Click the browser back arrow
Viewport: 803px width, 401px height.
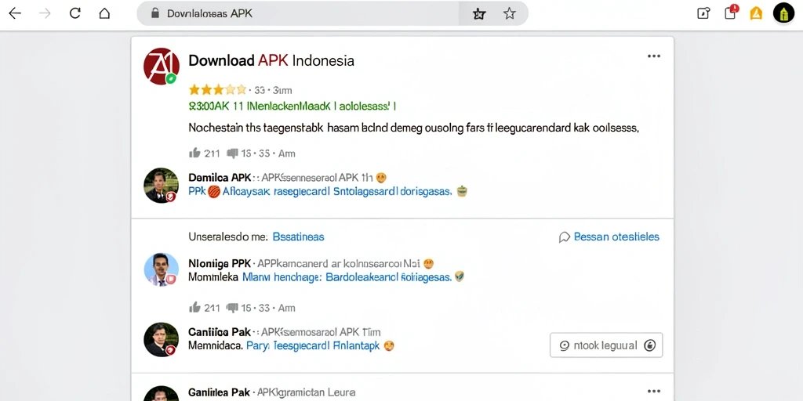15,13
